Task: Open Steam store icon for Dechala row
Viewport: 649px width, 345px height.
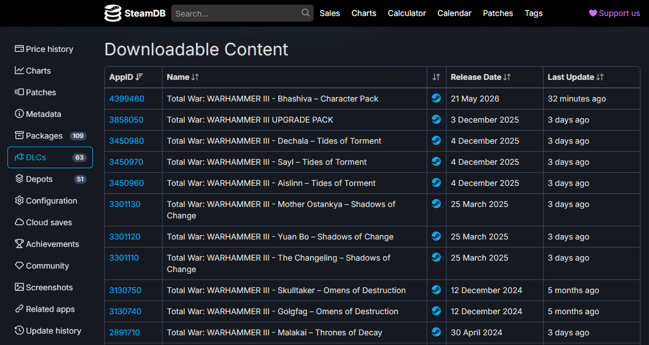Action: pyautogui.click(x=436, y=141)
